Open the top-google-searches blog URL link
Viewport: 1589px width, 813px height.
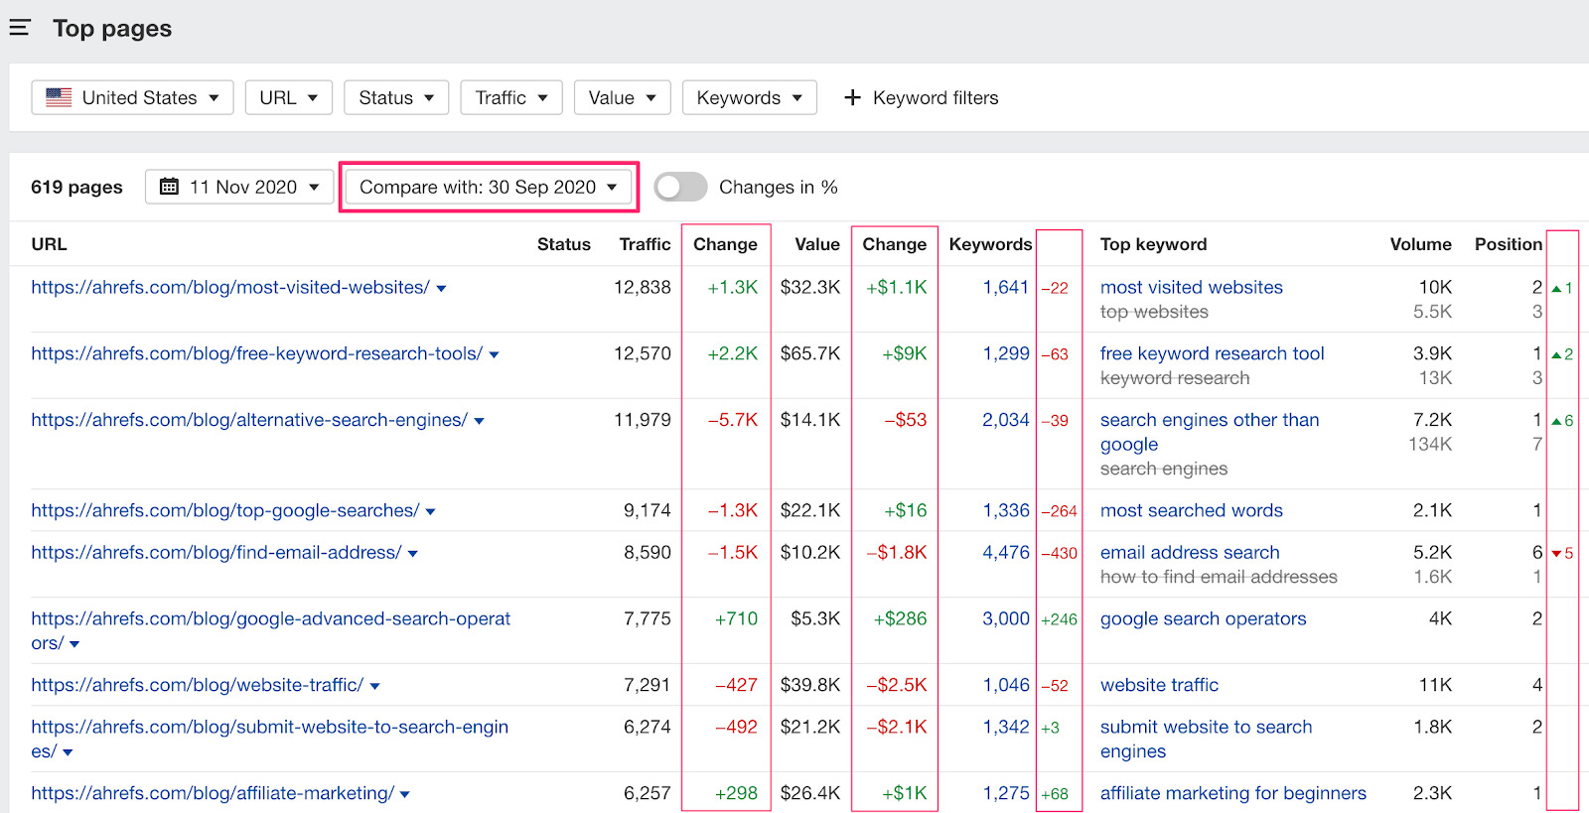(224, 510)
